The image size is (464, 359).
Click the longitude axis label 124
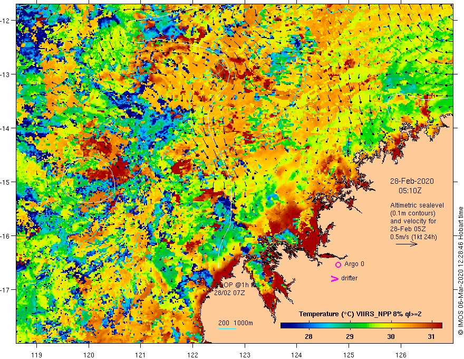[x=297, y=355]
